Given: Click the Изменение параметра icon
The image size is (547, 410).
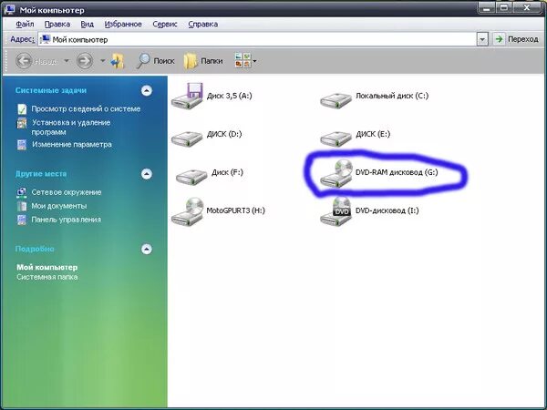Looking at the screenshot, I should [x=22, y=144].
